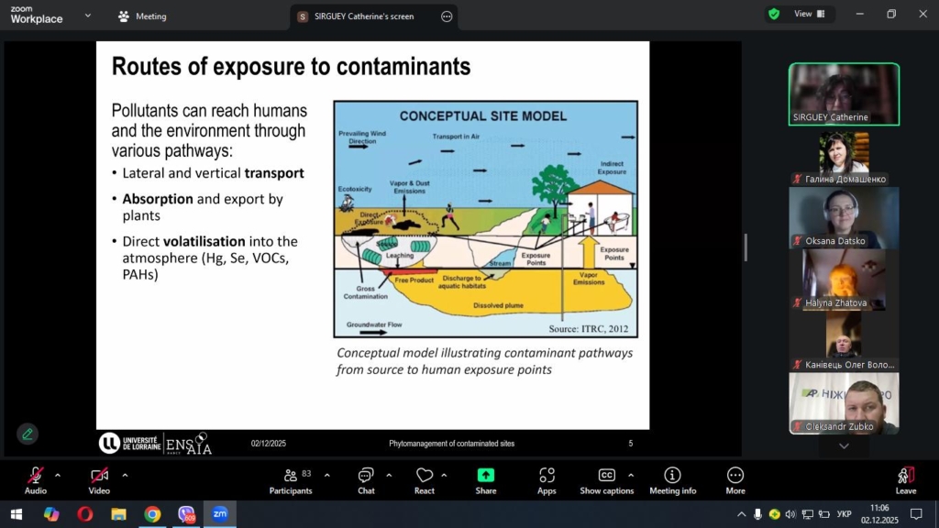
Task: Switch to the Meeting tab
Action: click(x=142, y=16)
